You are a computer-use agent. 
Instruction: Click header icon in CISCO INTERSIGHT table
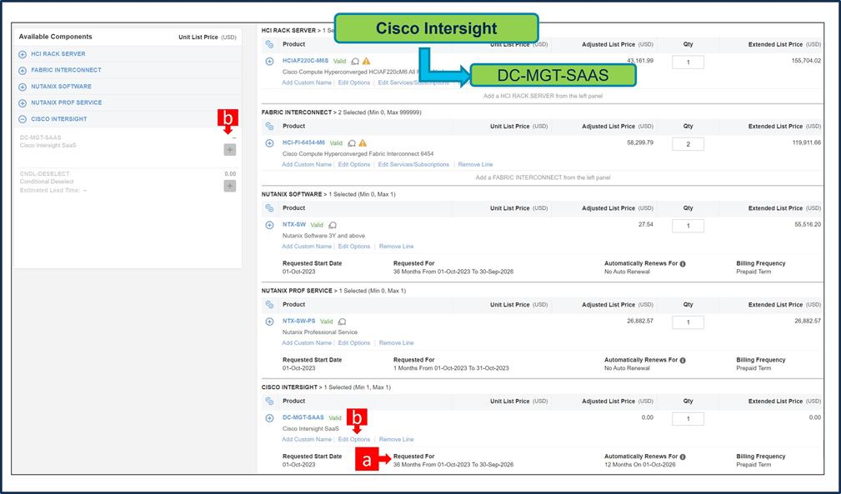(x=270, y=401)
